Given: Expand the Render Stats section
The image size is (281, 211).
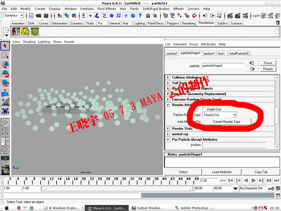Looking at the screenshot, I should click(x=168, y=128).
